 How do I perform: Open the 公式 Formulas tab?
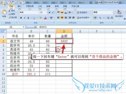40,6
